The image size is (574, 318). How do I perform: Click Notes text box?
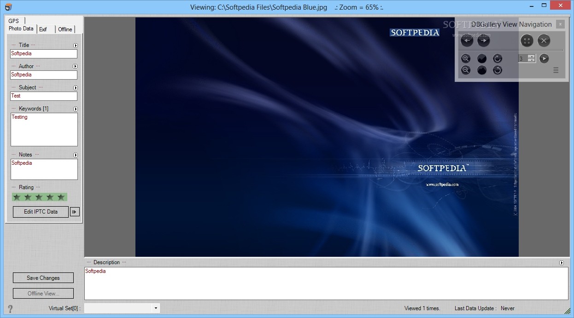coord(44,169)
